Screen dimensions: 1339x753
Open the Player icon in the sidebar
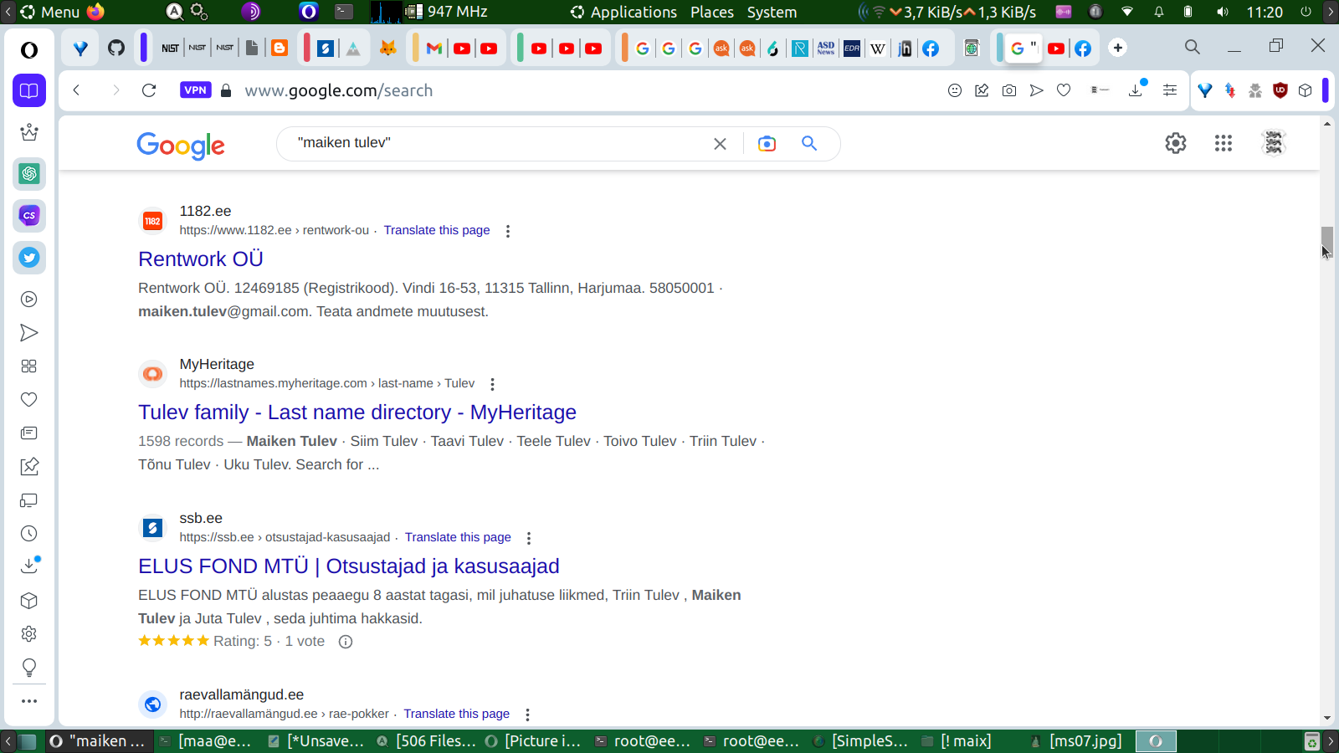click(29, 300)
